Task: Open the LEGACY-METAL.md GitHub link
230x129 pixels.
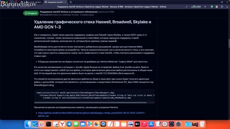Action: coord(91,114)
